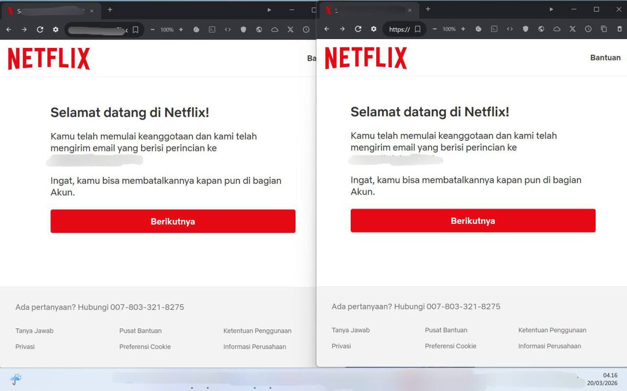The width and height of the screenshot is (627, 391).
Task: Click the cloud icon in left window toolbar
Action: point(275,30)
